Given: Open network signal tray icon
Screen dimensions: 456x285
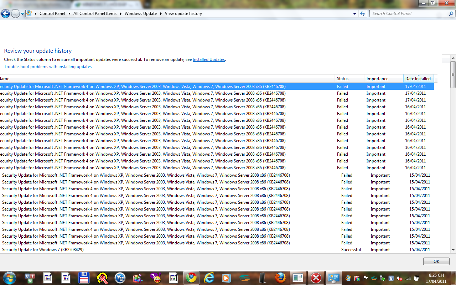Looking at the screenshot, I should pos(408,278).
